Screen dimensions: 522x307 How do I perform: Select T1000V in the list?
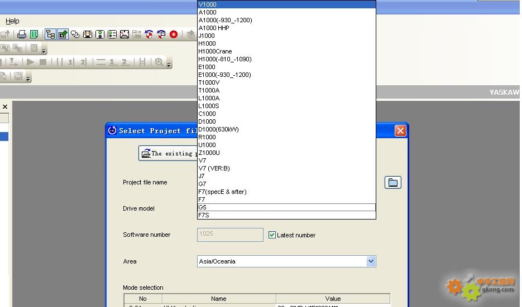point(286,82)
